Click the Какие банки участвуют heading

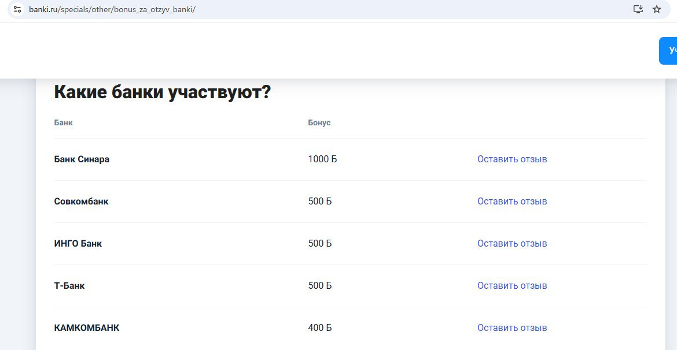tap(162, 92)
